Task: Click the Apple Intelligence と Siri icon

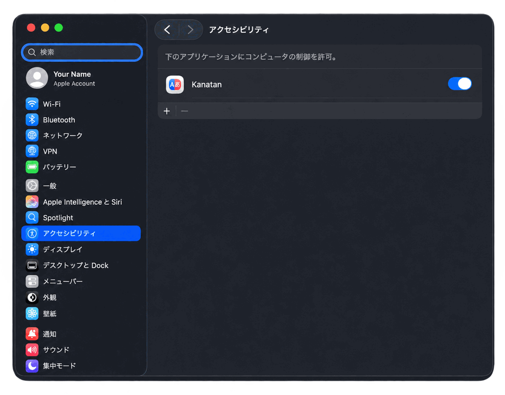Action: click(32, 202)
